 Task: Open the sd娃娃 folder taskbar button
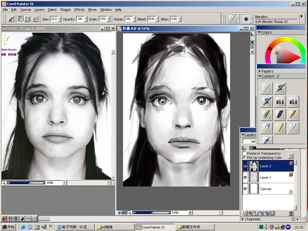pyautogui.click(x=114, y=227)
